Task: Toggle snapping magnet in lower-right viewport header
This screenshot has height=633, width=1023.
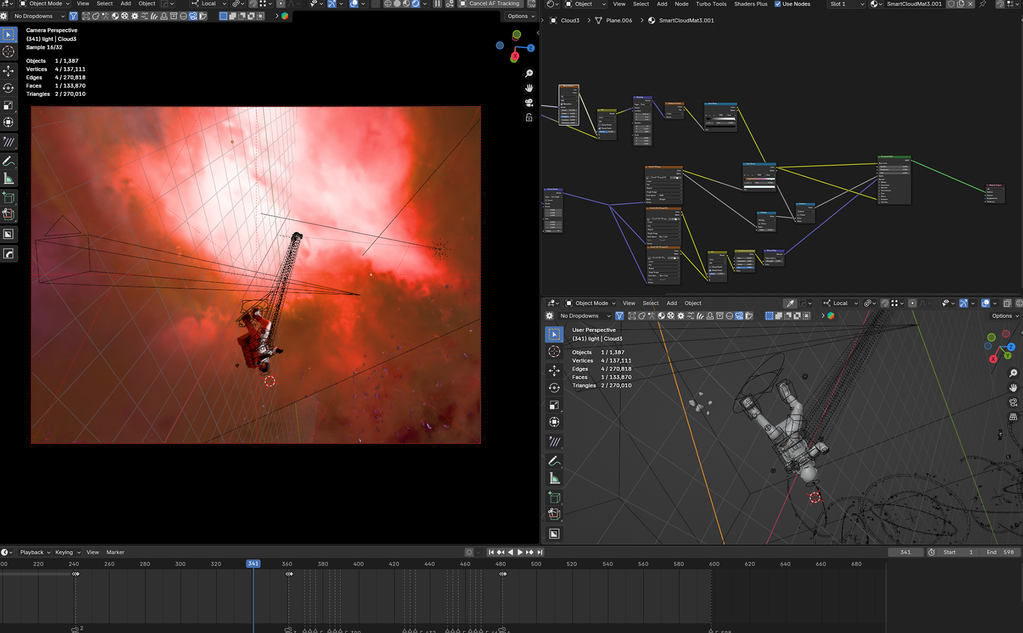Action: (884, 303)
